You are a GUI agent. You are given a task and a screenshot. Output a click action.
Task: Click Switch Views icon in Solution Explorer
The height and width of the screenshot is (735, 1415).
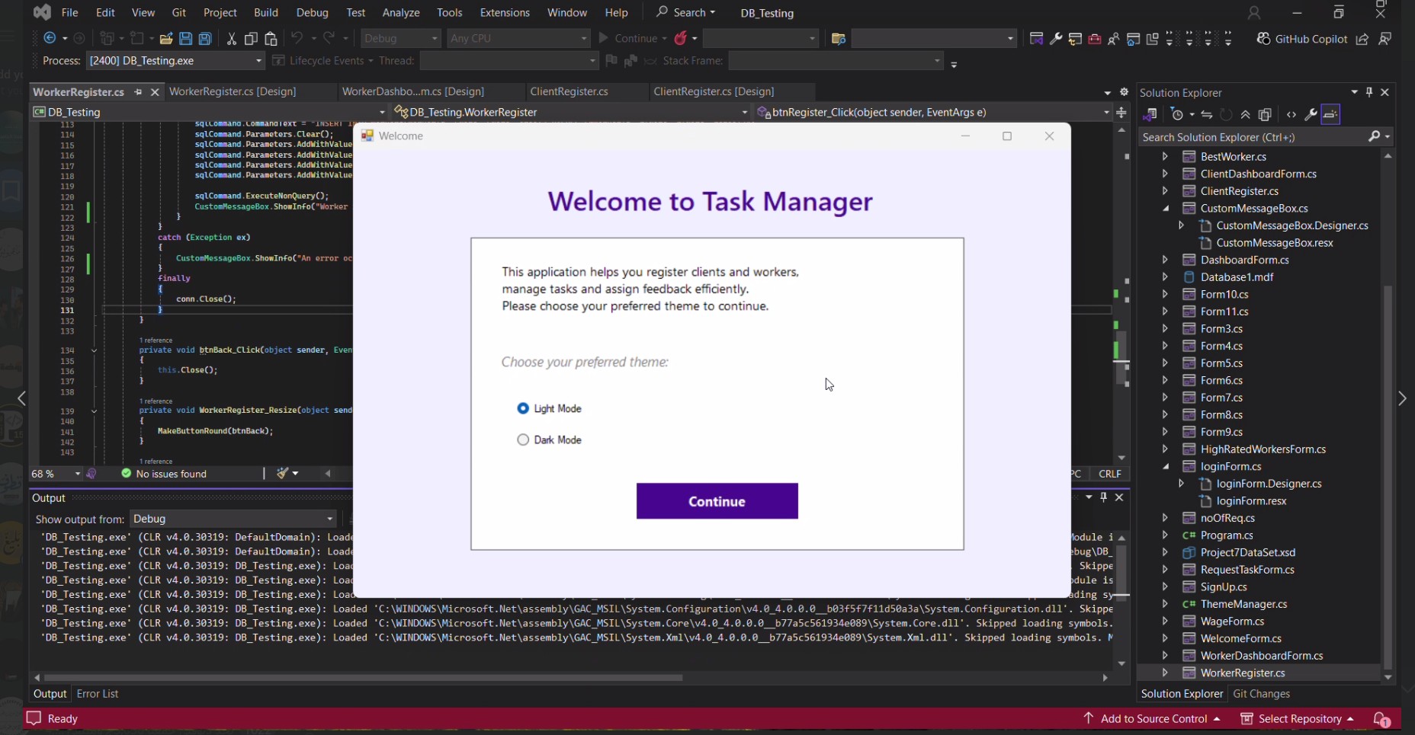pyautogui.click(x=1150, y=114)
